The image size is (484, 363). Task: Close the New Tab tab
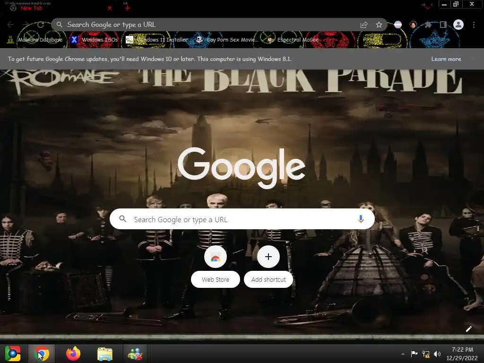click(x=110, y=9)
